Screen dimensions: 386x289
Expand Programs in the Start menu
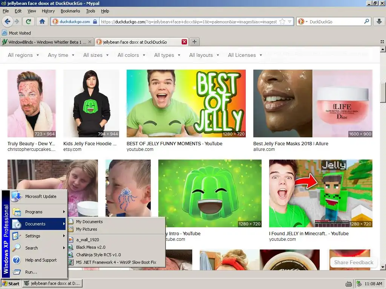pyautogui.click(x=38, y=212)
